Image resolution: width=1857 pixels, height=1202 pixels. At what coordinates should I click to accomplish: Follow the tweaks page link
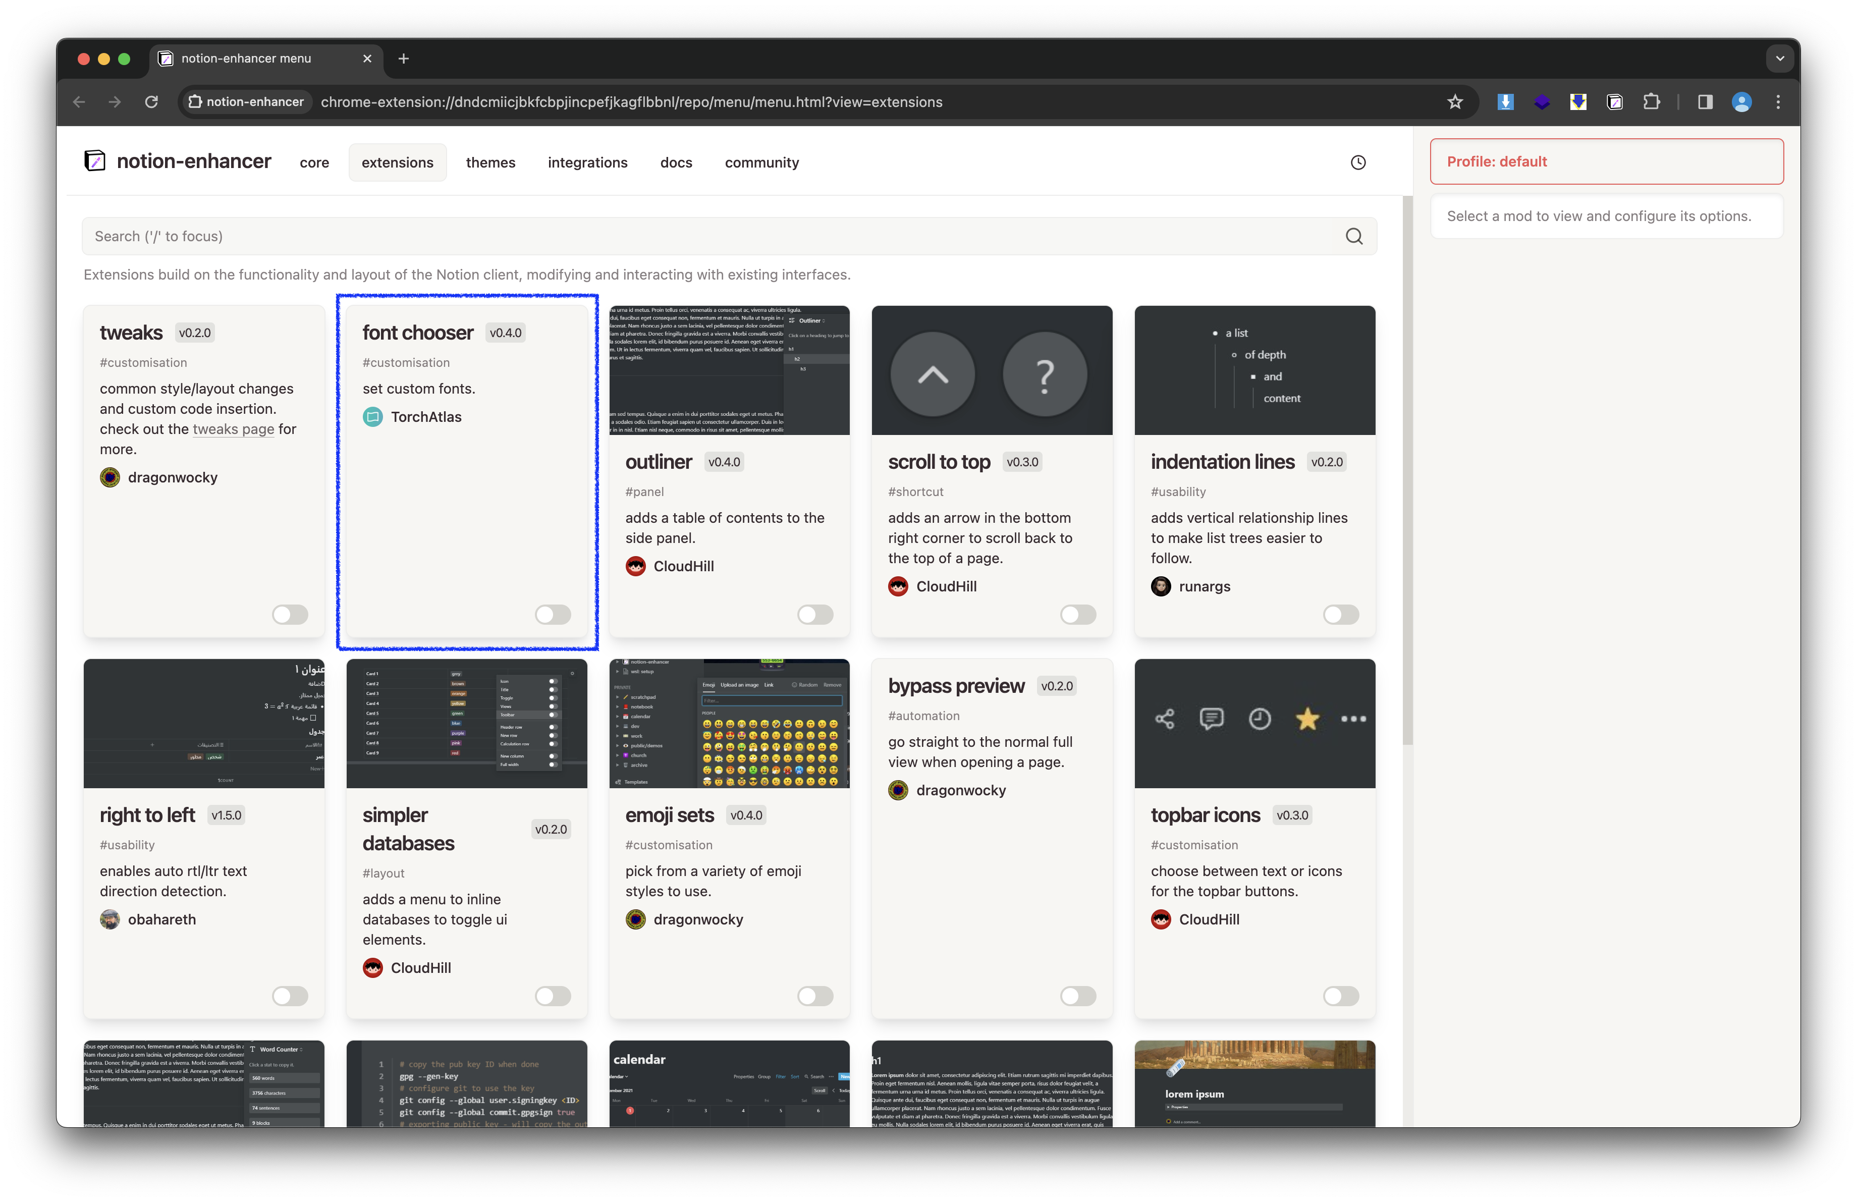click(233, 429)
